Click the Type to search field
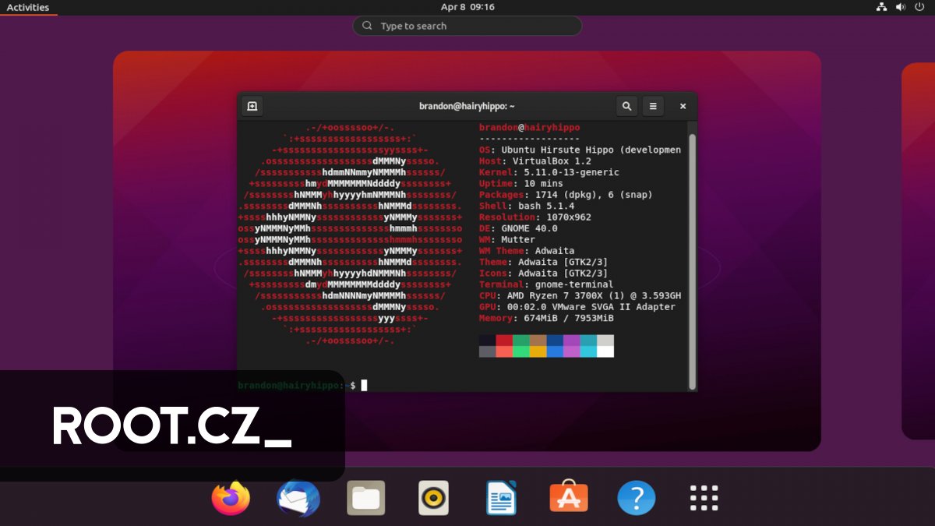 click(x=467, y=26)
